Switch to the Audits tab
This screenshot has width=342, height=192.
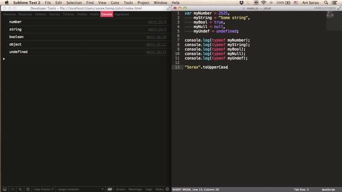[95, 14]
